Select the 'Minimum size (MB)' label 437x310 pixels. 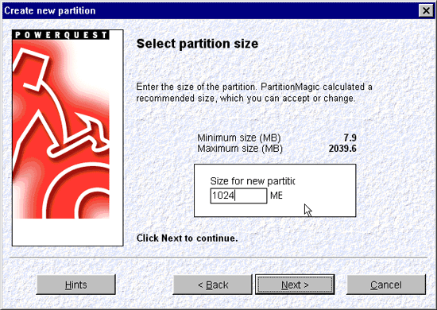tap(239, 138)
